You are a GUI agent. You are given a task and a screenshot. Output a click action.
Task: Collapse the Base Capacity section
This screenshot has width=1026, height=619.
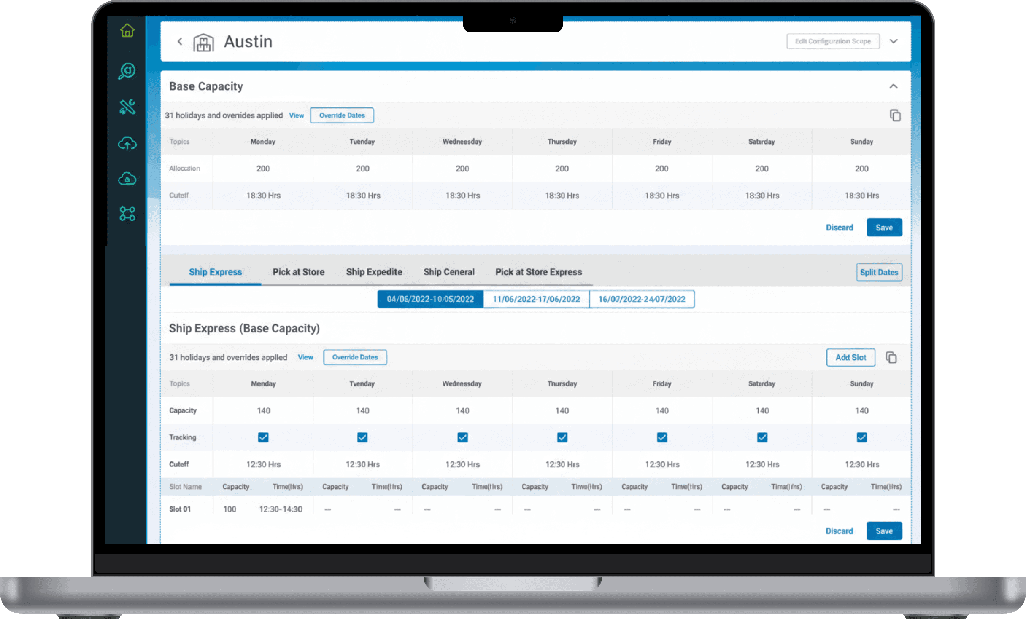[x=893, y=86]
